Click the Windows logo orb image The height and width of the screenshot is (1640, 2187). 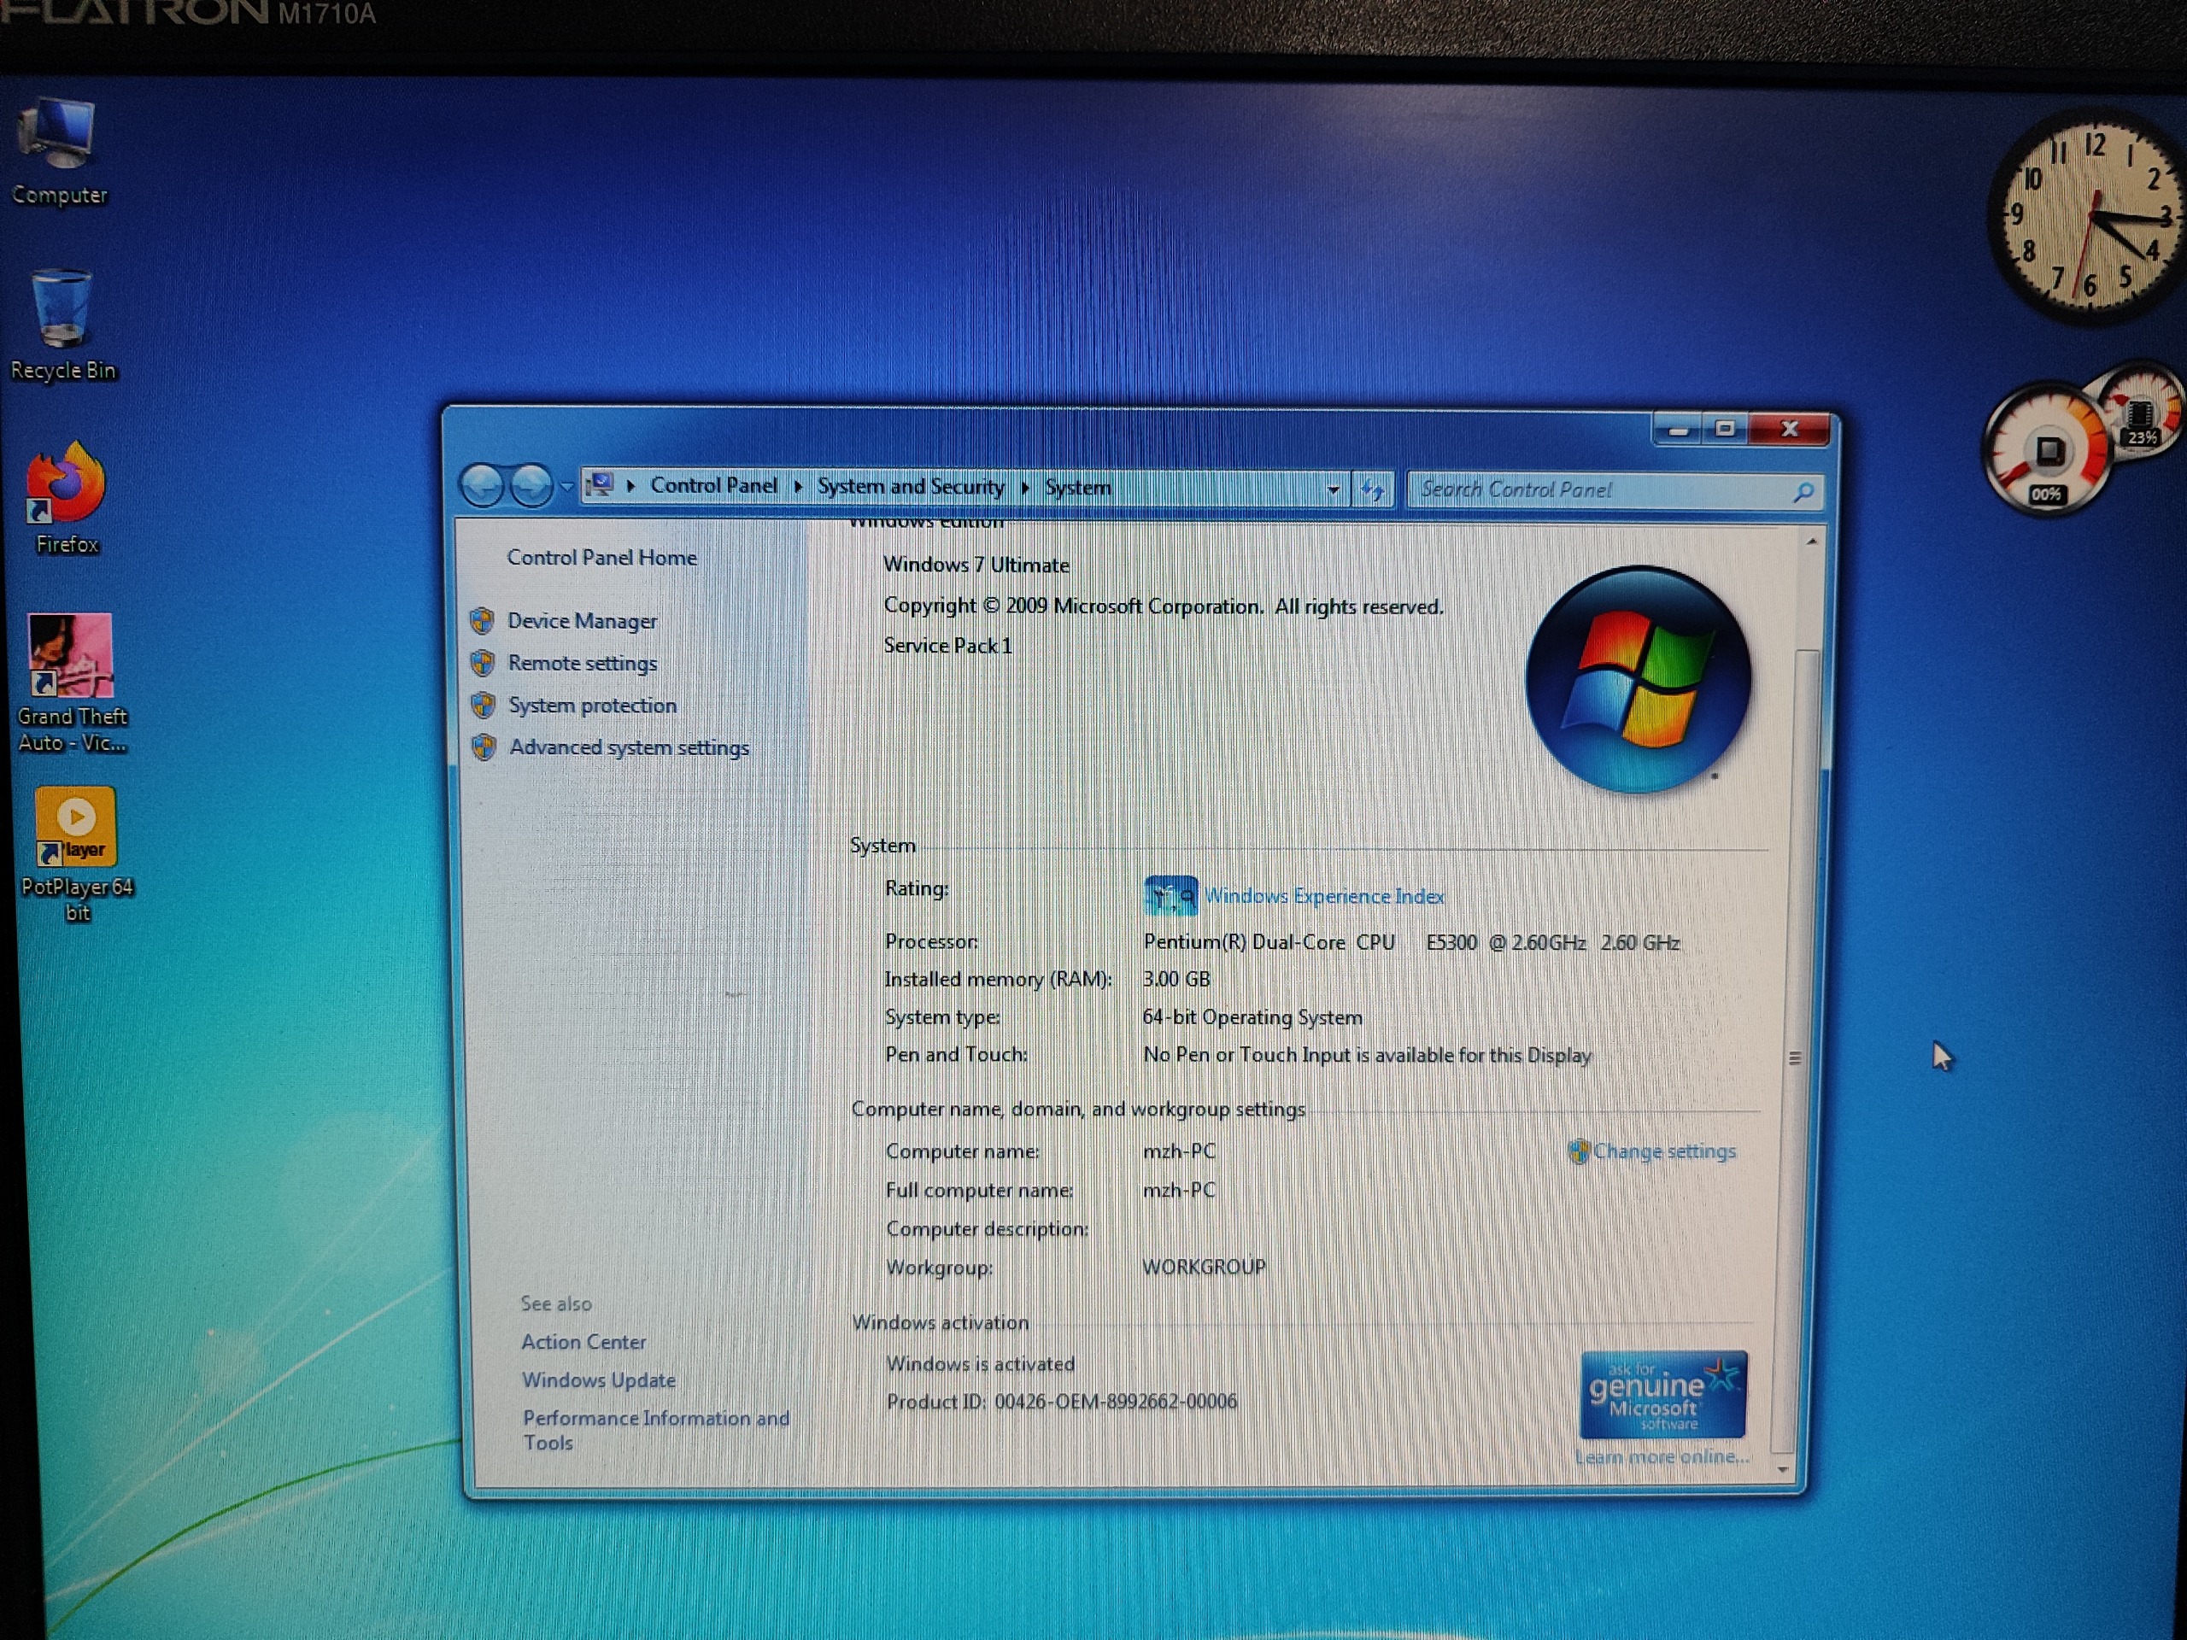coord(1639,679)
